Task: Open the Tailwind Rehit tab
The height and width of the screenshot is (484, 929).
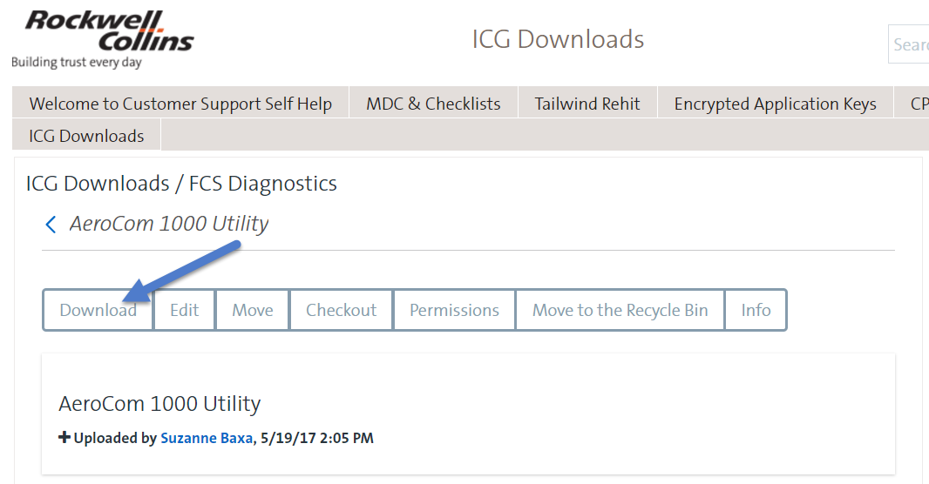Action: 587,103
